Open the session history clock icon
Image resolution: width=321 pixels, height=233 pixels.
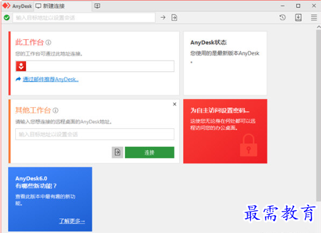(x=283, y=18)
